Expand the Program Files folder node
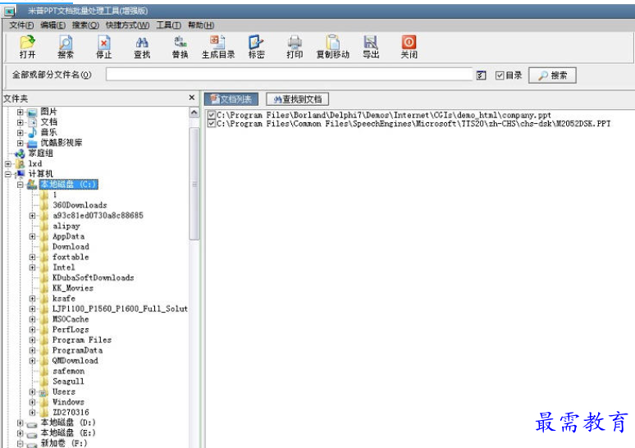Screen dimensions: 635x448 click(x=32, y=340)
